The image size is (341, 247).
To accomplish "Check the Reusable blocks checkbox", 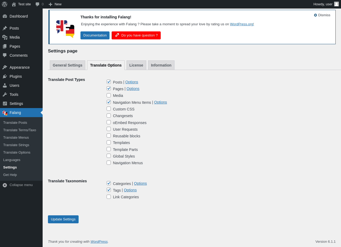I will [x=109, y=135].
